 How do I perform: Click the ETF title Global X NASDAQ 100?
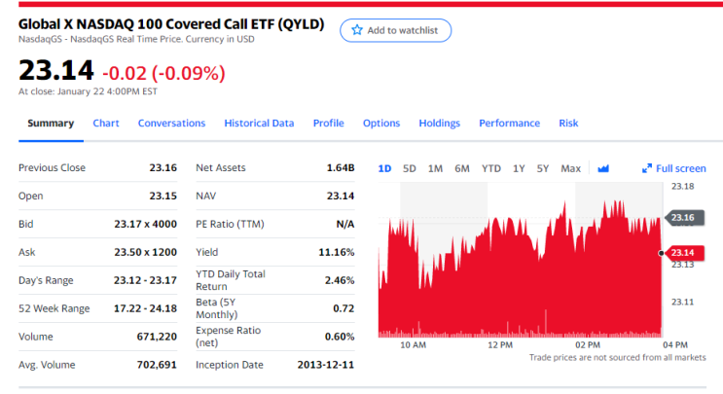pos(171,24)
